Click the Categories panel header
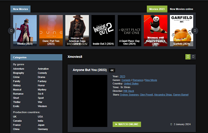This screenshot has height=133, width=208. pos(36,57)
